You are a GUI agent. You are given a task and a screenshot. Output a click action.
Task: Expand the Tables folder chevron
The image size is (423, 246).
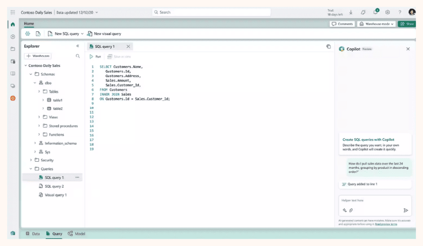[39, 91]
